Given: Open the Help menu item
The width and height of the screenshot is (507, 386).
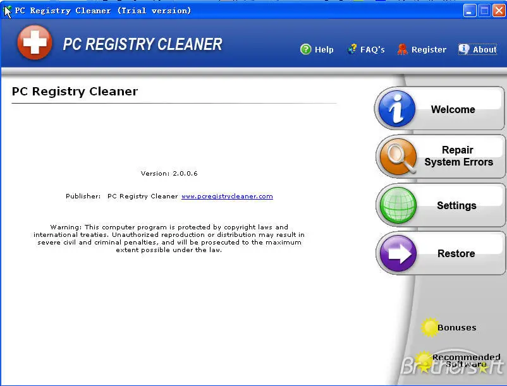Looking at the screenshot, I should (317, 49).
